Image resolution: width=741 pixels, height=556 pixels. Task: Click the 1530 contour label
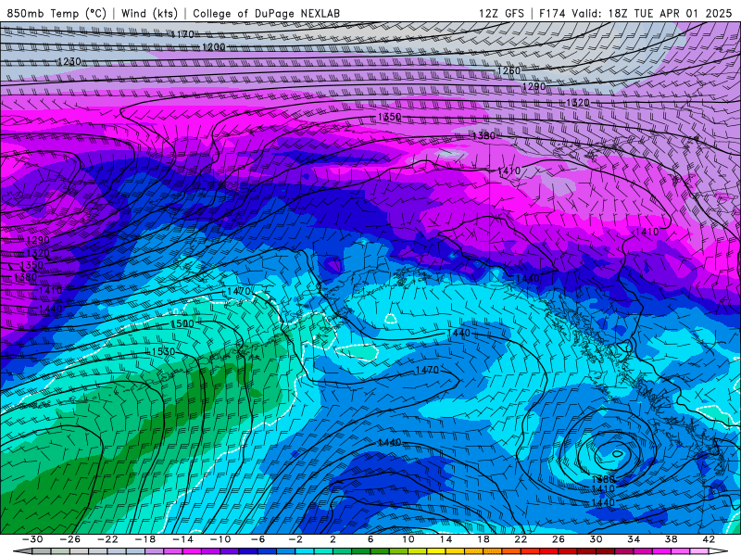pyautogui.click(x=163, y=352)
